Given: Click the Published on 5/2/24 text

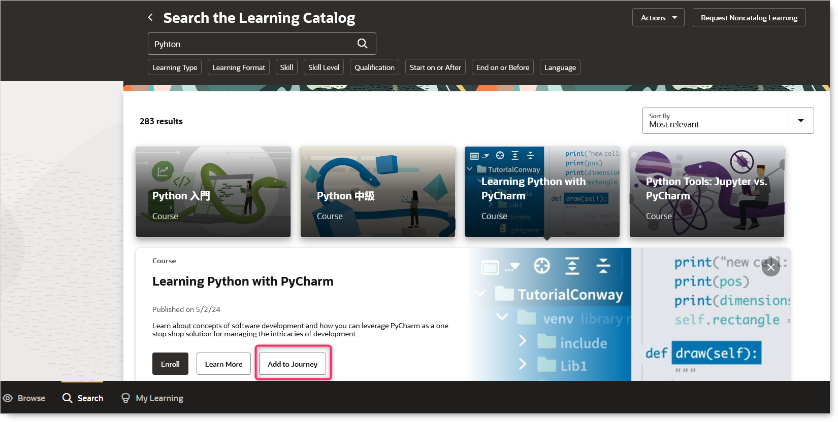Looking at the screenshot, I should coord(186,309).
